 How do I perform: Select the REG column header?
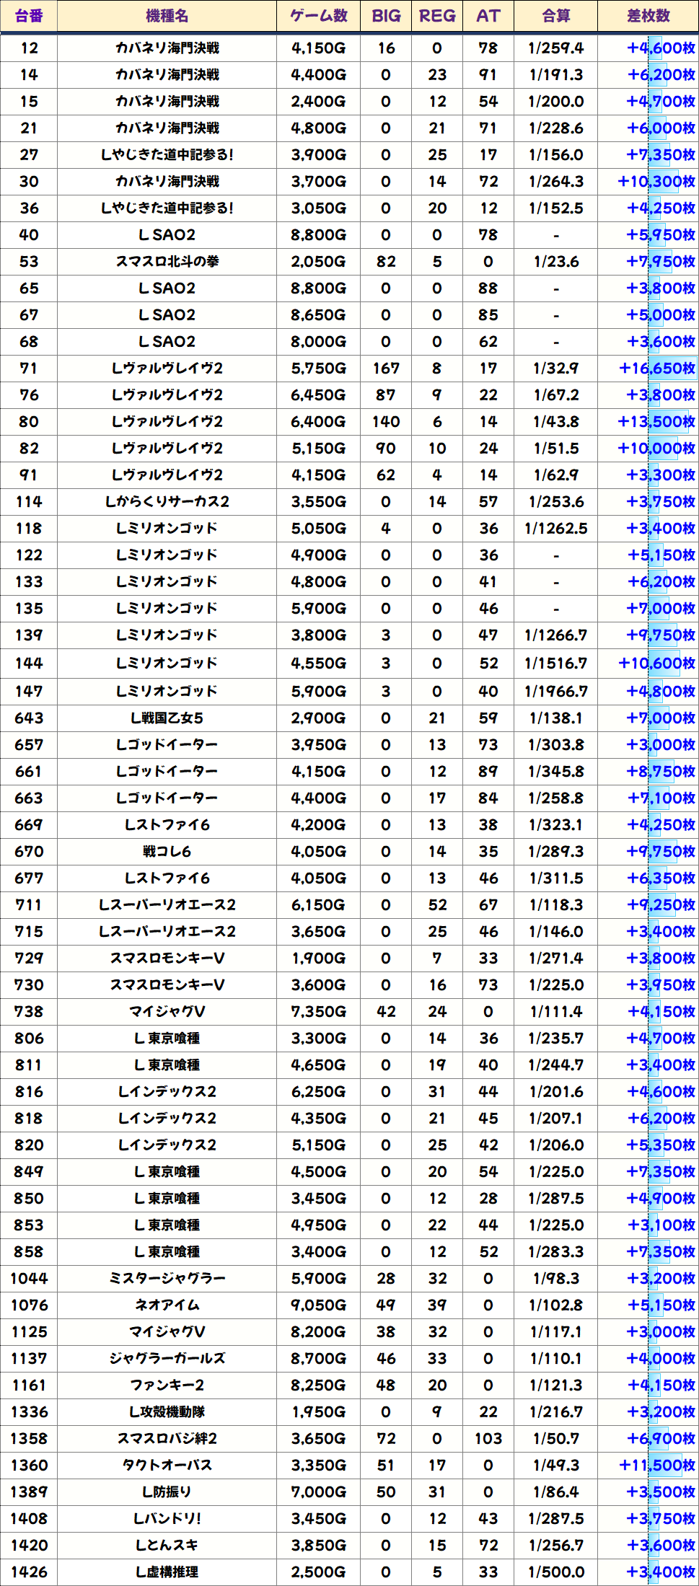click(x=437, y=16)
